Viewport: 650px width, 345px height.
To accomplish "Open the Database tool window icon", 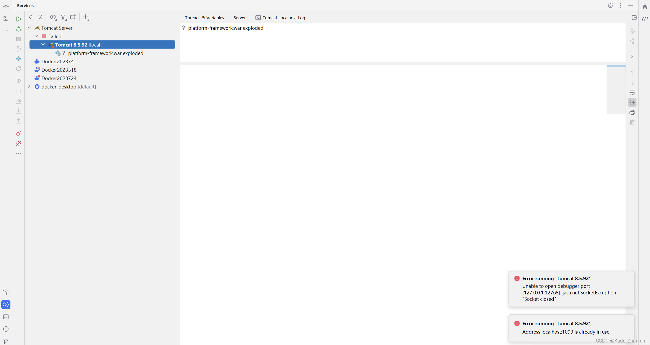I will [x=645, y=6].
